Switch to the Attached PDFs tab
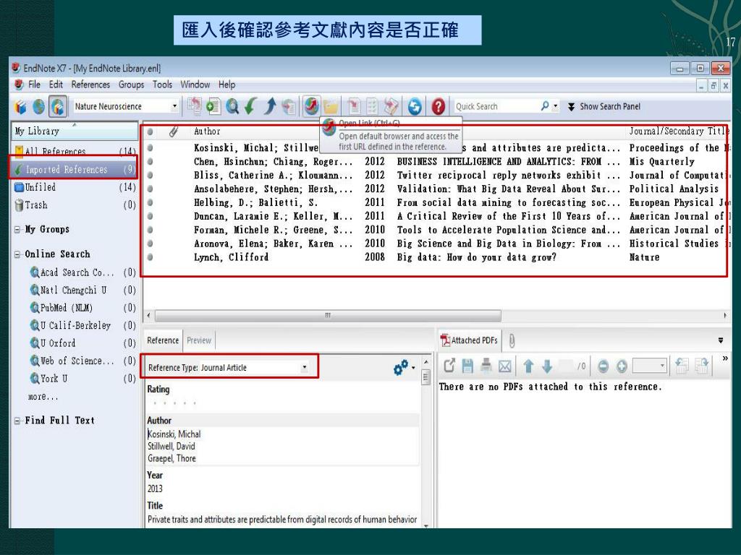The height and width of the screenshot is (555, 741). click(470, 340)
